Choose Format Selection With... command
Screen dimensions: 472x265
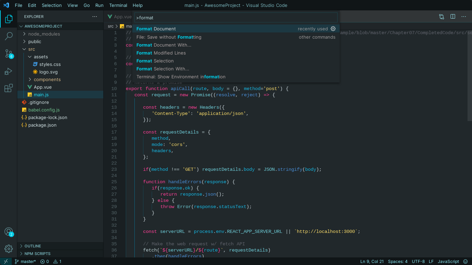click(236, 69)
